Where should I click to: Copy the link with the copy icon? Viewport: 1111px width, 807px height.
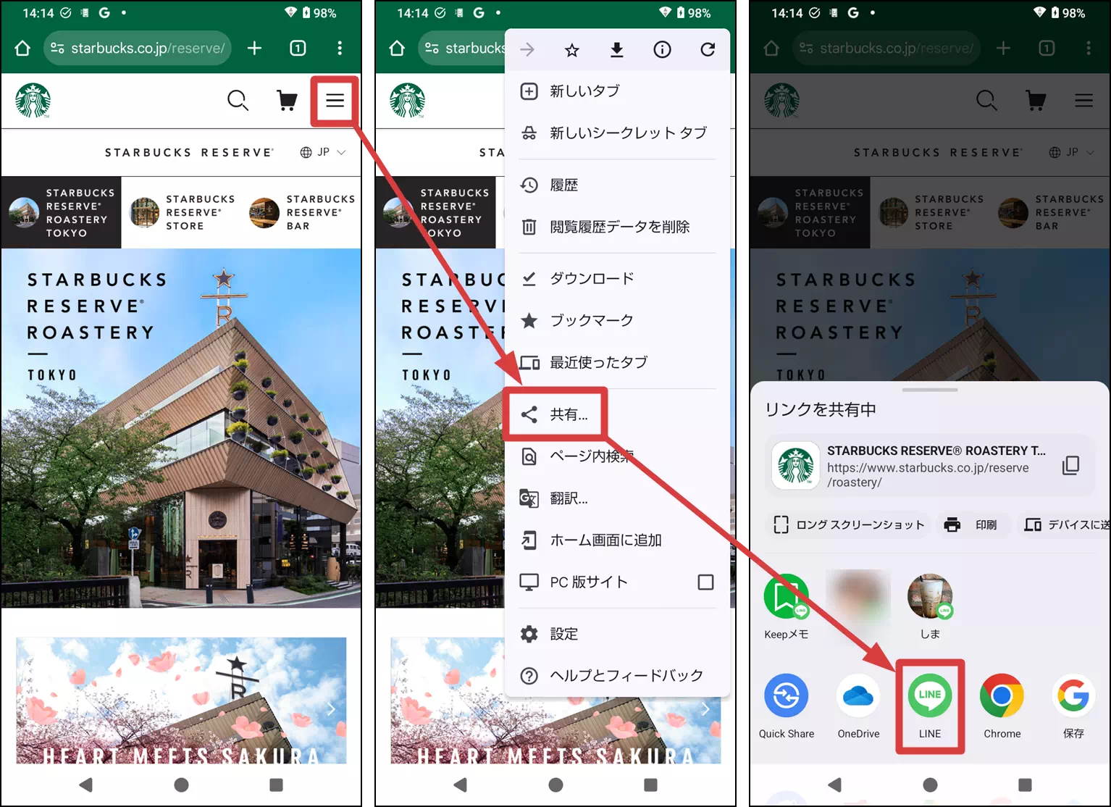tap(1070, 465)
